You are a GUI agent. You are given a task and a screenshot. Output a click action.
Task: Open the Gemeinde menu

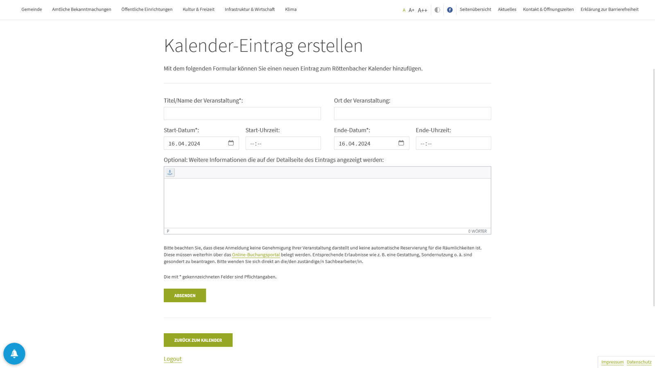(x=32, y=9)
